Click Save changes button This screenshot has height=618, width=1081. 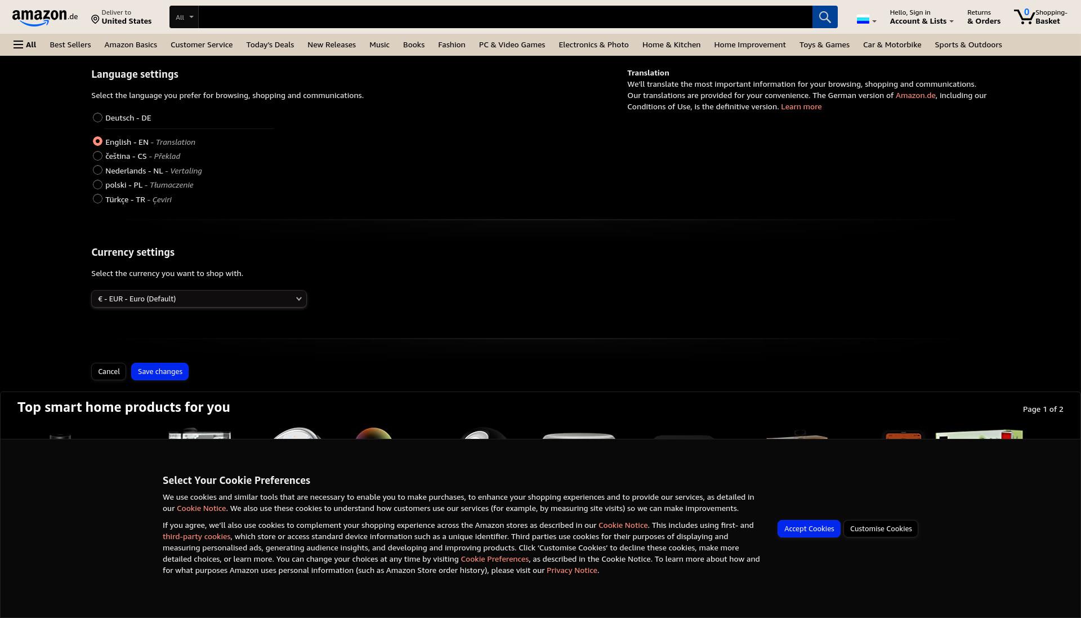point(160,371)
